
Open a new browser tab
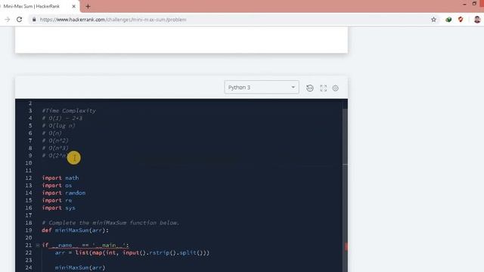pyautogui.click(x=88, y=6)
